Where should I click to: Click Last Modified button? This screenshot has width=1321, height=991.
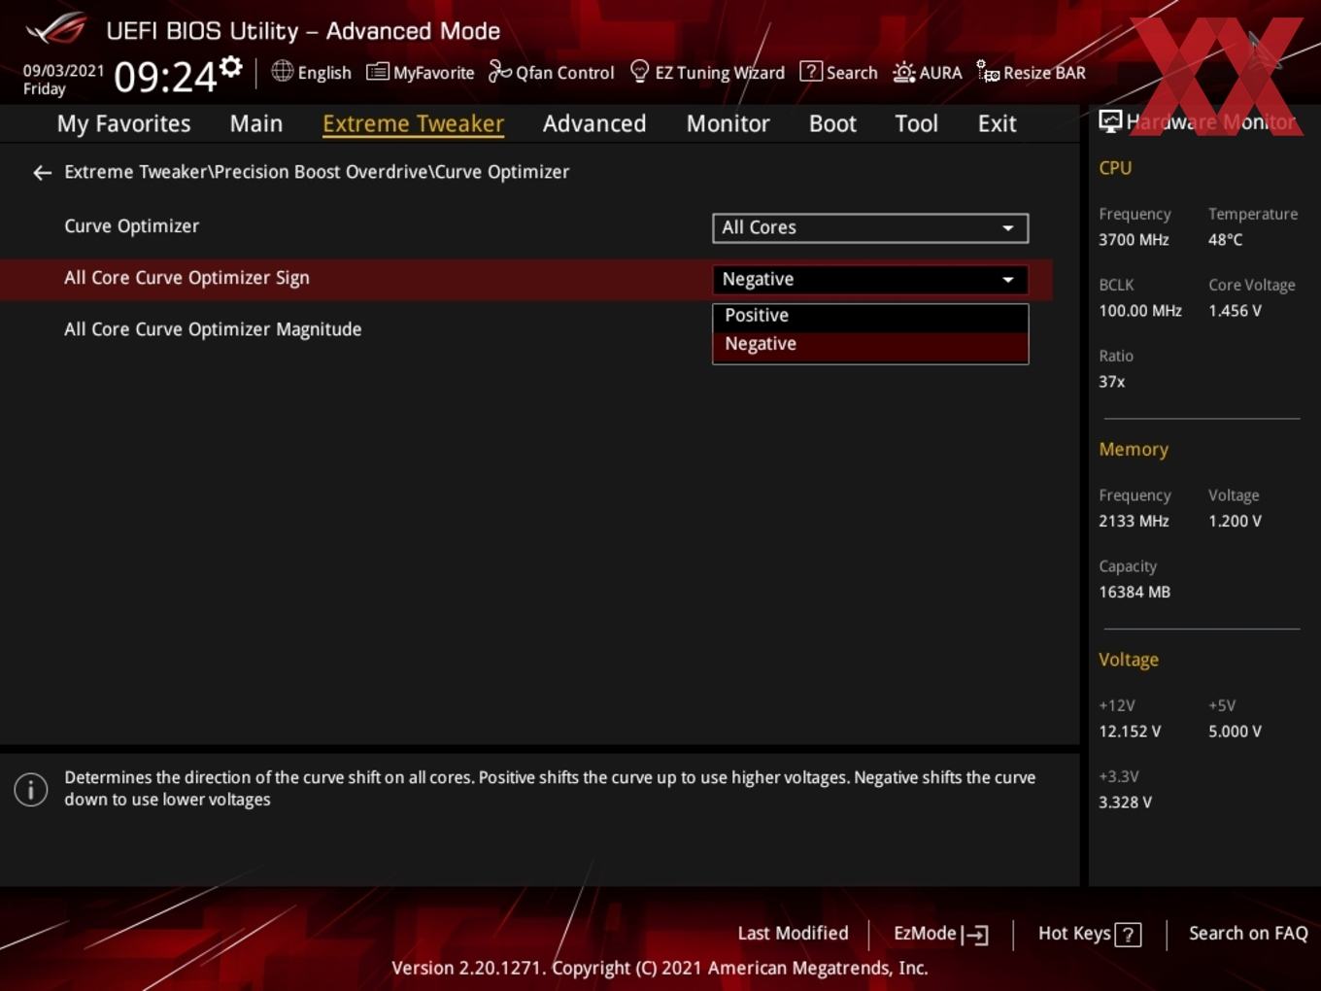click(x=793, y=934)
